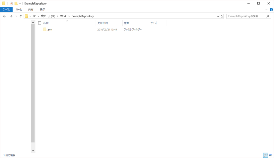Expand the chevron after ボリューム (D:)
Image resolution: width=274 pixels, height=158 pixels.
[x=58, y=16]
